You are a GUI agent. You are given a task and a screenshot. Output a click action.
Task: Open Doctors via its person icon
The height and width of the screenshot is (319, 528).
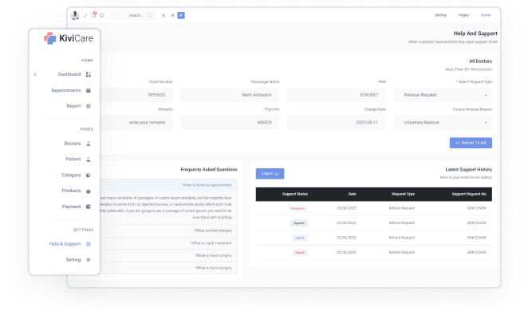click(89, 144)
